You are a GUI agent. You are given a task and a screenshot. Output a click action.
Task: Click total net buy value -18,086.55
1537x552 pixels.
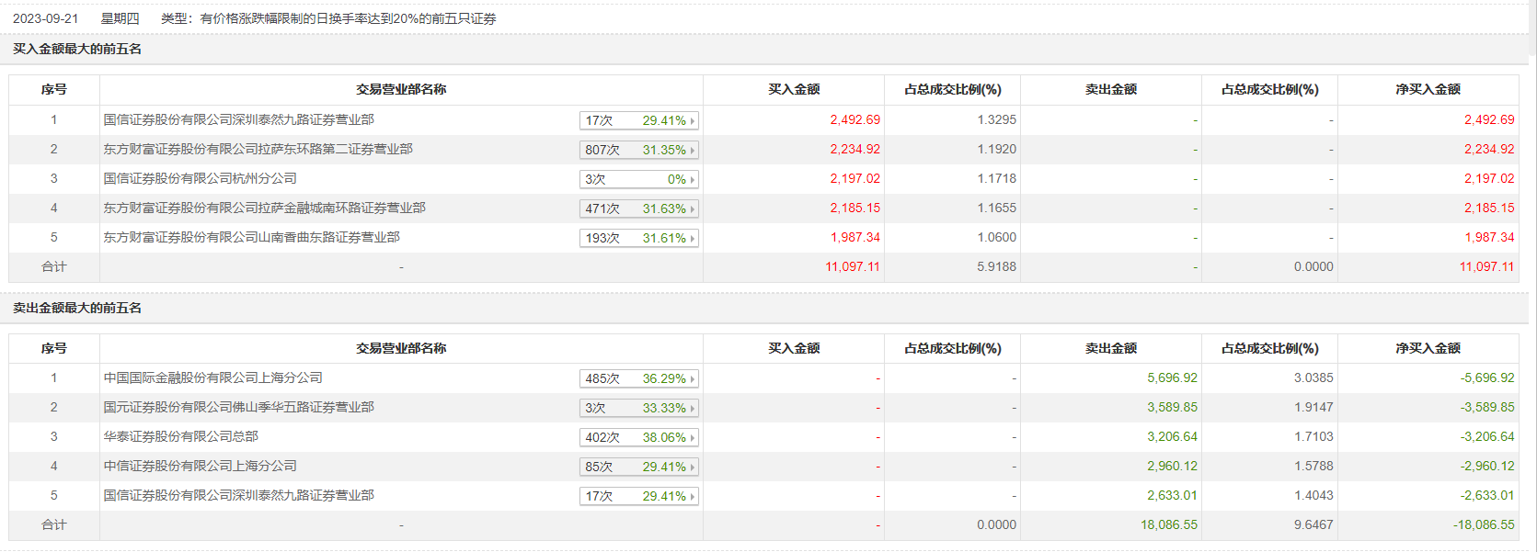[1484, 524]
